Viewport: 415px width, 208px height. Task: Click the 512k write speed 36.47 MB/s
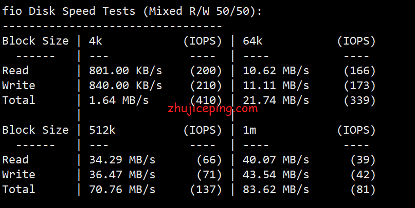(122, 175)
